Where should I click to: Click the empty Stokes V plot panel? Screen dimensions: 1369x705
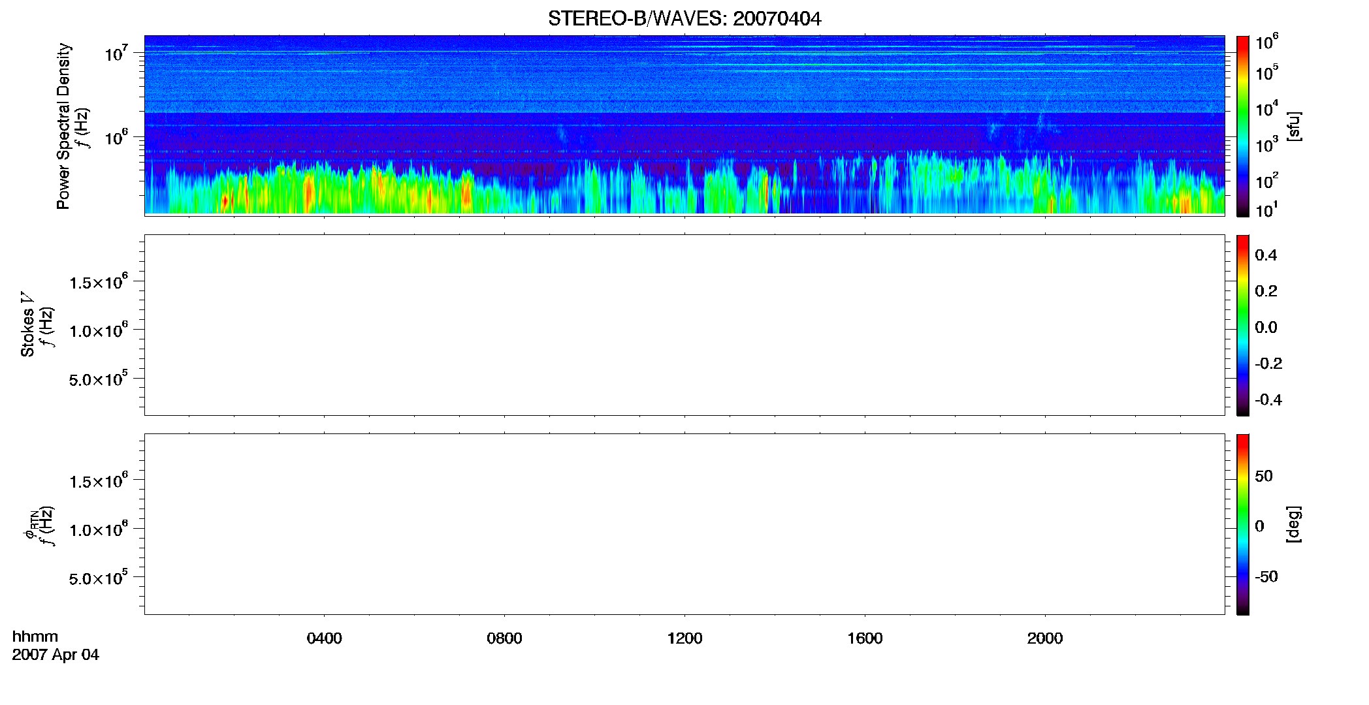click(x=684, y=324)
